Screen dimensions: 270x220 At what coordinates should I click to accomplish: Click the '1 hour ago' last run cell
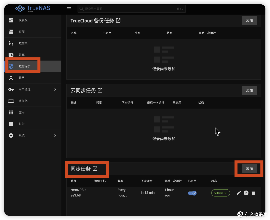pyautogui.click(x=169, y=193)
